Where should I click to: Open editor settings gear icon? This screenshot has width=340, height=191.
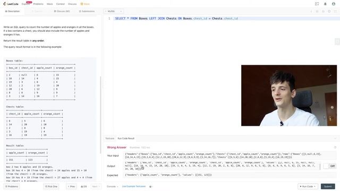pyautogui.click(x=329, y=11)
